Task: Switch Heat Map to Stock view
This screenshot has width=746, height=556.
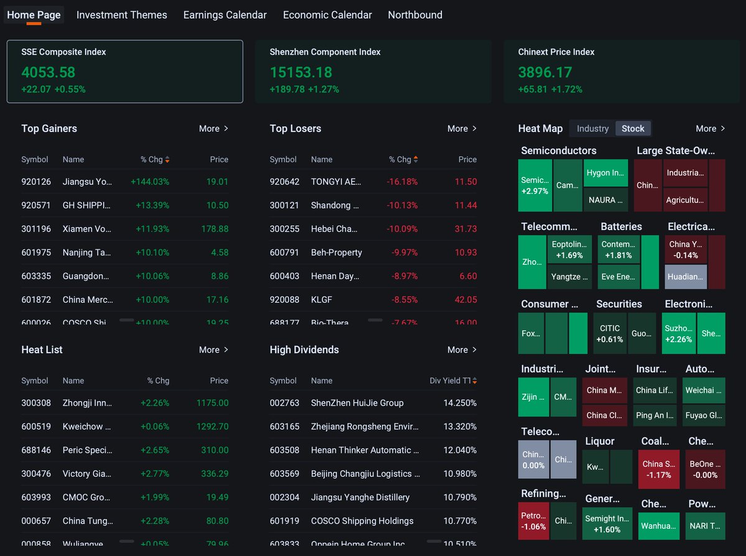Action: tap(633, 129)
